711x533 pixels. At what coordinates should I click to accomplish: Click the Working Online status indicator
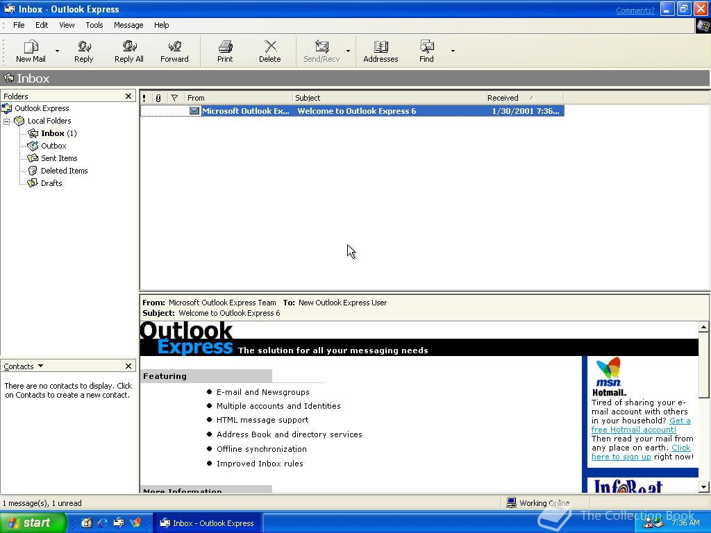coord(538,503)
